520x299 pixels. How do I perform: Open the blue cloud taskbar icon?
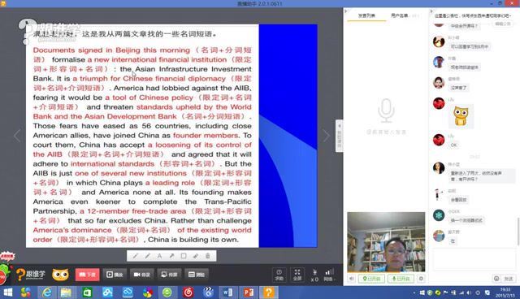[128, 292]
